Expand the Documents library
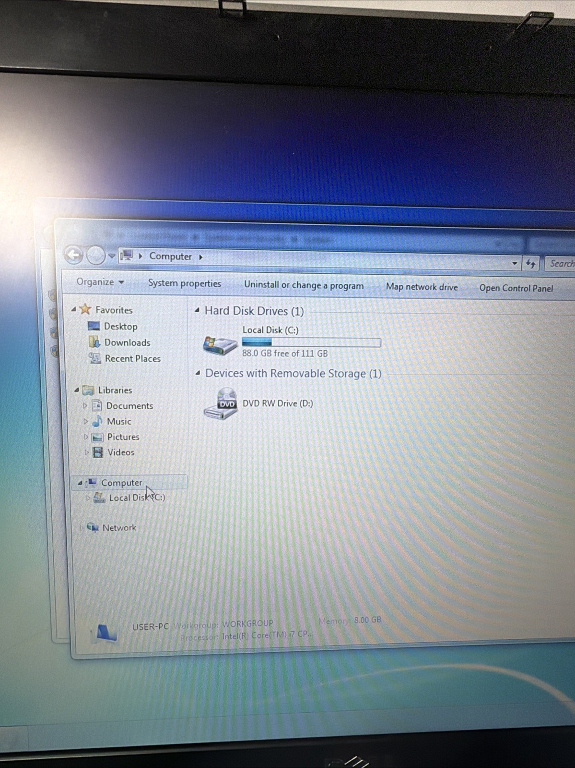Screen dimensions: 575x768 tap(85, 406)
